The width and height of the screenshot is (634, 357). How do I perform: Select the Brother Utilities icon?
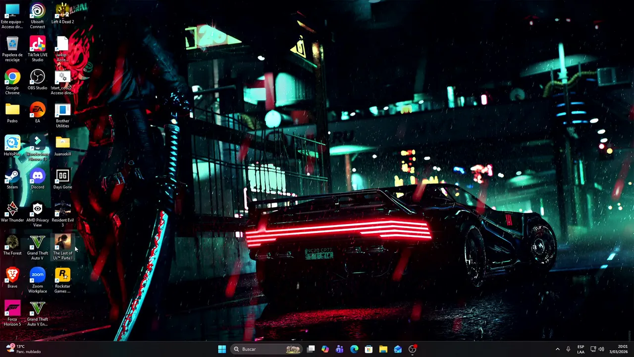(x=62, y=115)
